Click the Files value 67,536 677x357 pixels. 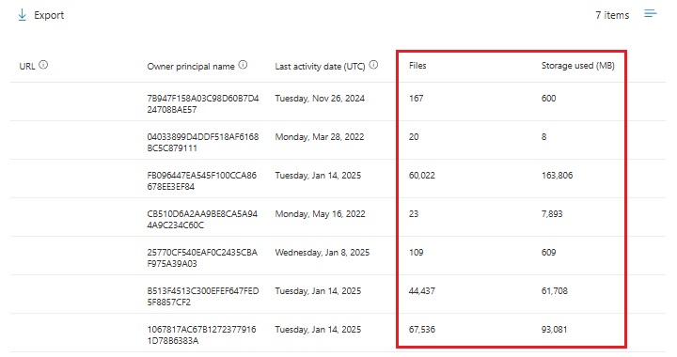click(x=422, y=330)
